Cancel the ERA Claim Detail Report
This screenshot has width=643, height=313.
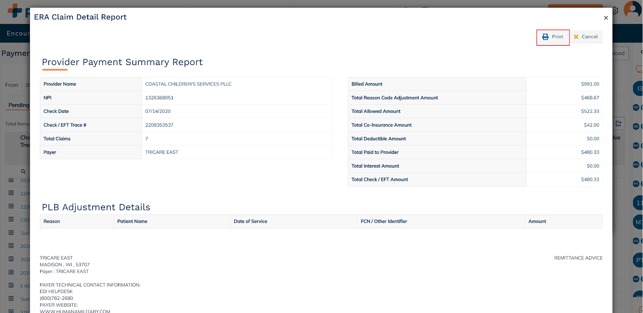coord(586,37)
